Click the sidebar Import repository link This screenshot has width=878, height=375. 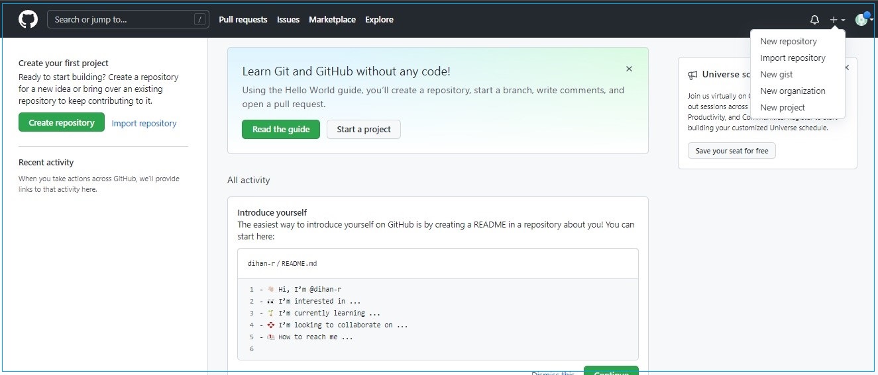click(x=144, y=123)
